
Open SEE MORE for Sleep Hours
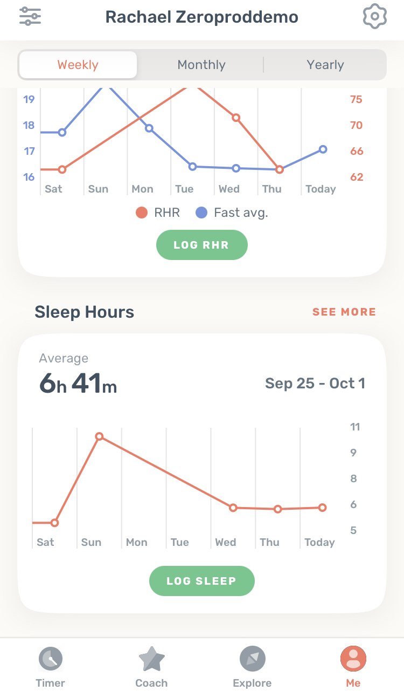point(344,312)
